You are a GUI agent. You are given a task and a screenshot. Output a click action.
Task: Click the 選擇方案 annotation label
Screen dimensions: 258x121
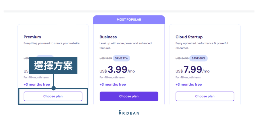53,66
